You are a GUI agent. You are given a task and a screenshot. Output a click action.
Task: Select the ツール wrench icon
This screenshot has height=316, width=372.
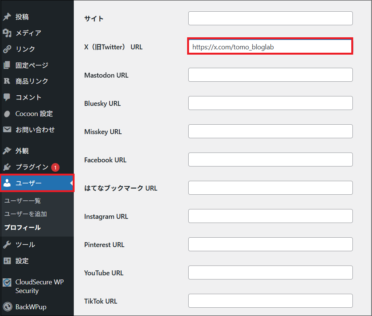click(7, 244)
